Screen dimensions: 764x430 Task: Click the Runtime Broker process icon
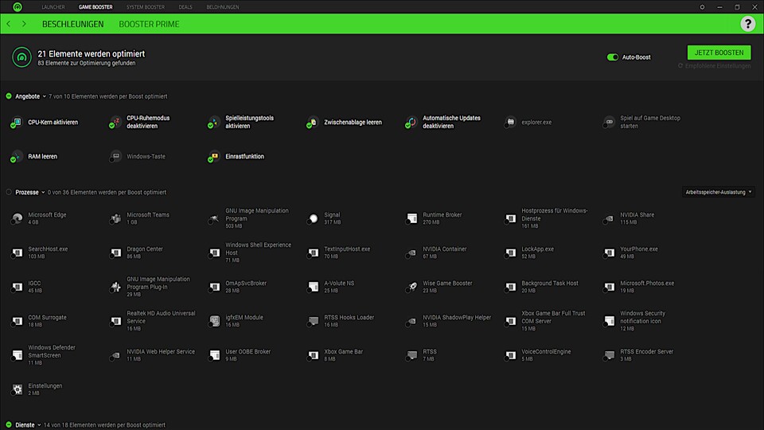411,218
